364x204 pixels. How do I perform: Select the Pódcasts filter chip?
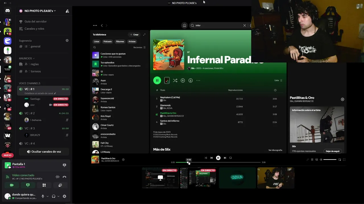107,41
